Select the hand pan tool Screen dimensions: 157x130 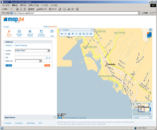click(84, 34)
